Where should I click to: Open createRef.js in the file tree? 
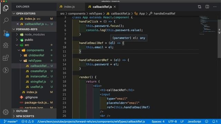tap(34, 71)
